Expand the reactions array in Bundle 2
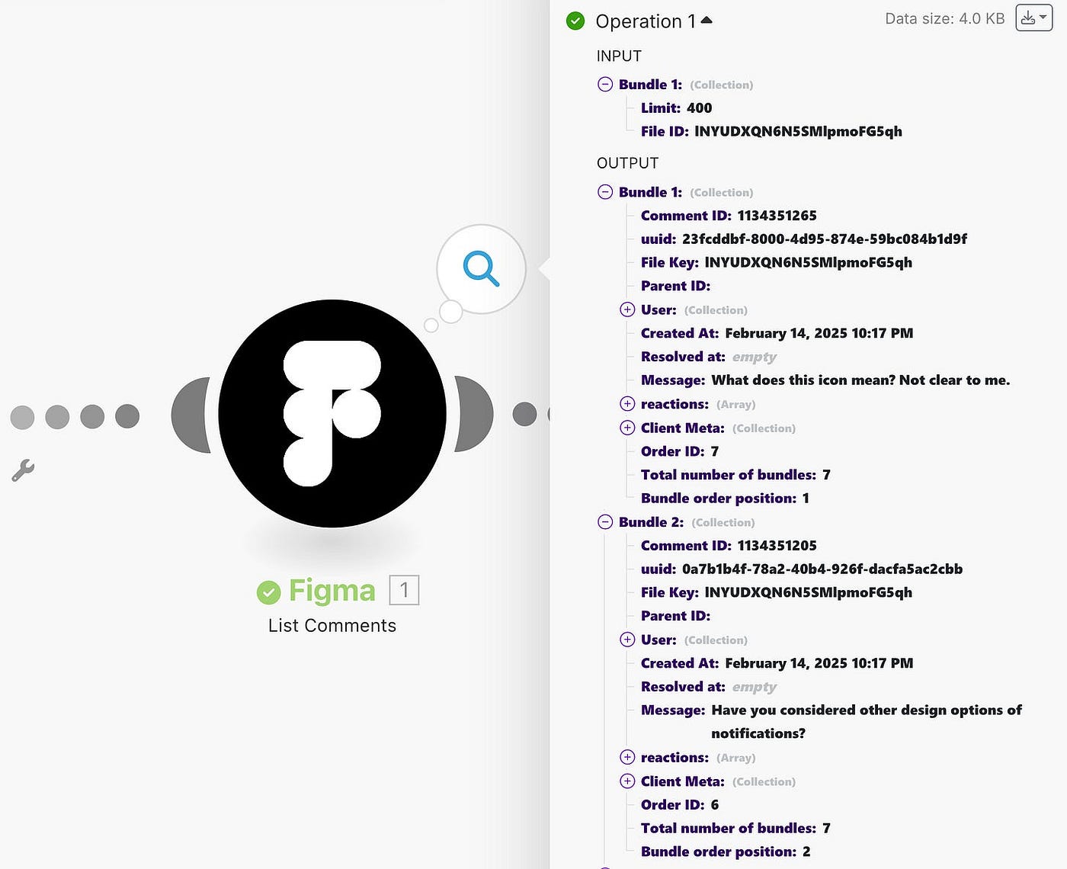The width and height of the screenshot is (1067, 869). (x=627, y=757)
